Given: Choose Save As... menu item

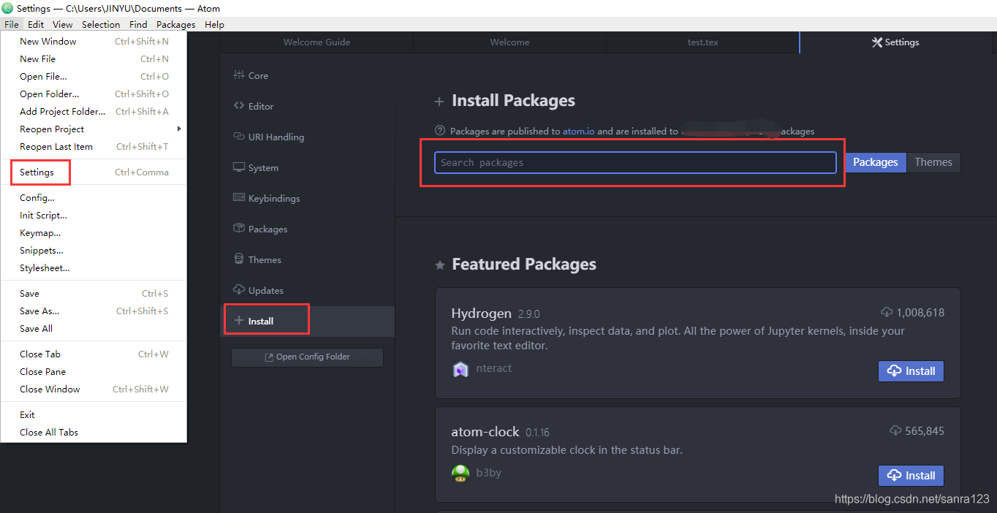Looking at the screenshot, I should point(94,311).
